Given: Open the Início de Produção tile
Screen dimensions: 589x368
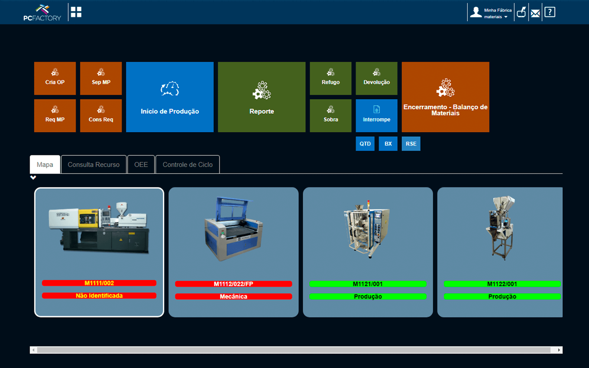Looking at the screenshot, I should point(170,97).
